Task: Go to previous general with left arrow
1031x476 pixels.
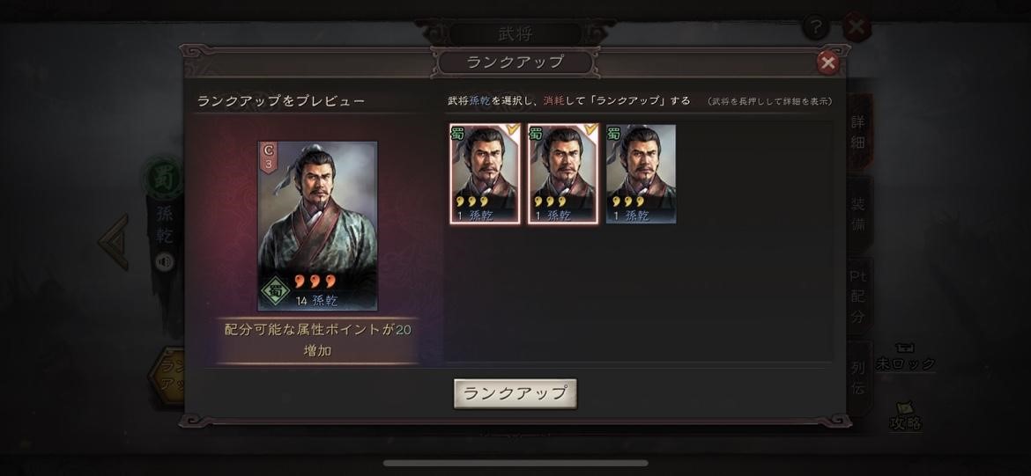Action: 114,242
